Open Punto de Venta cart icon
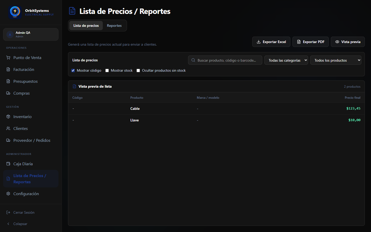 pyautogui.click(x=8, y=57)
